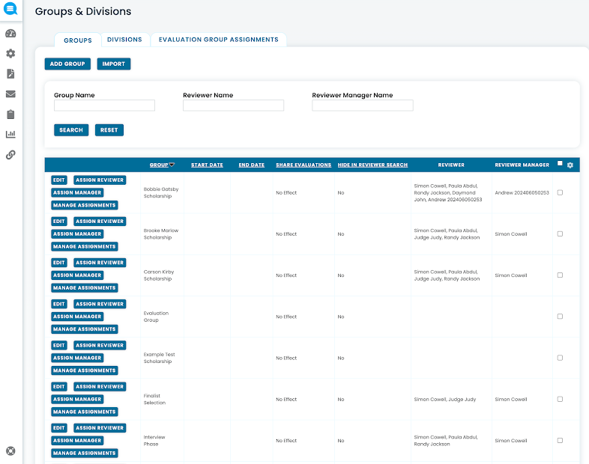Open the chain link icon in sidebar
589x464 pixels.
[x=10, y=154]
